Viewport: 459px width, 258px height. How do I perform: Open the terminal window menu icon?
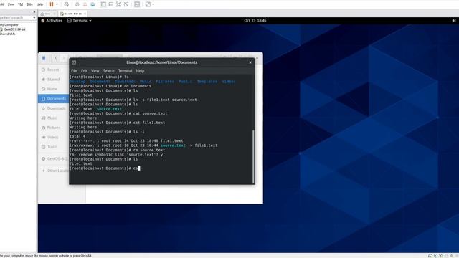pos(74,62)
